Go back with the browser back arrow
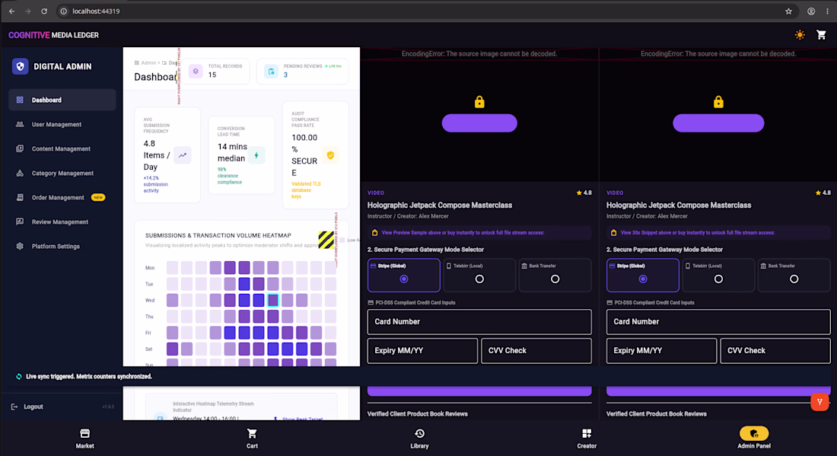Image resolution: width=837 pixels, height=456 pixels. point(11,11)
